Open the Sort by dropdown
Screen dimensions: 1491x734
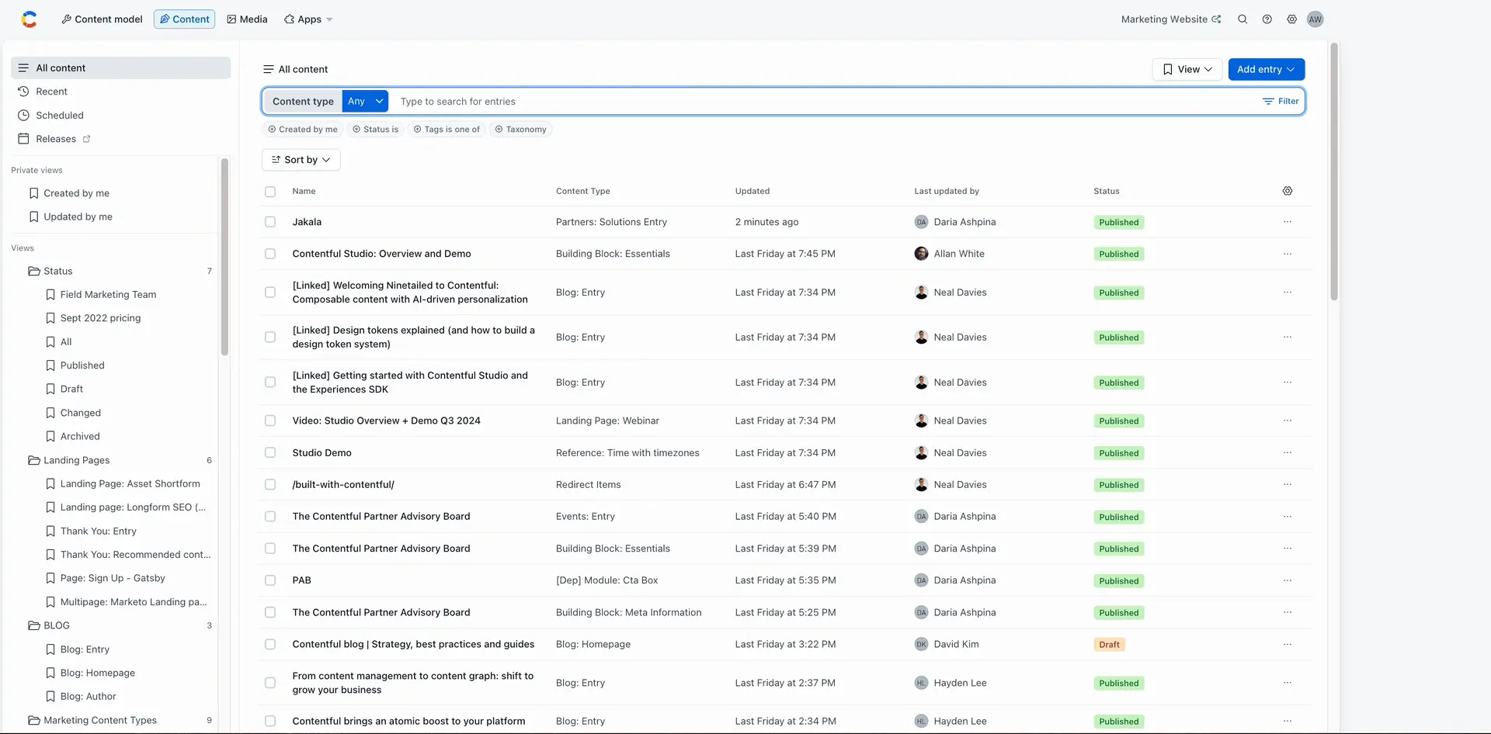[301, 160]
